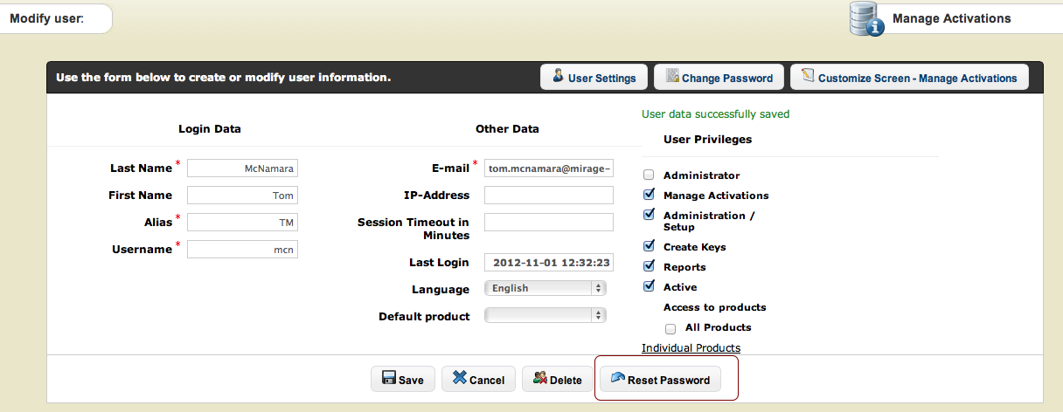Click the Reset Password arrow icon

(617, 379)
